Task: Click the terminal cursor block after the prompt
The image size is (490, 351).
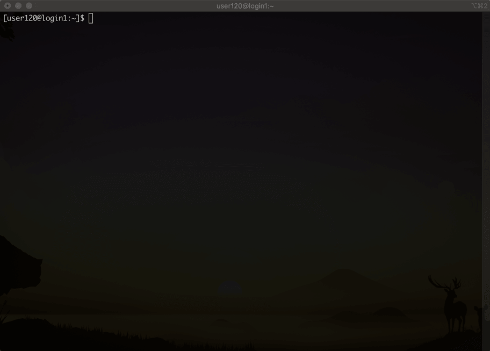Action: point(91,18)
